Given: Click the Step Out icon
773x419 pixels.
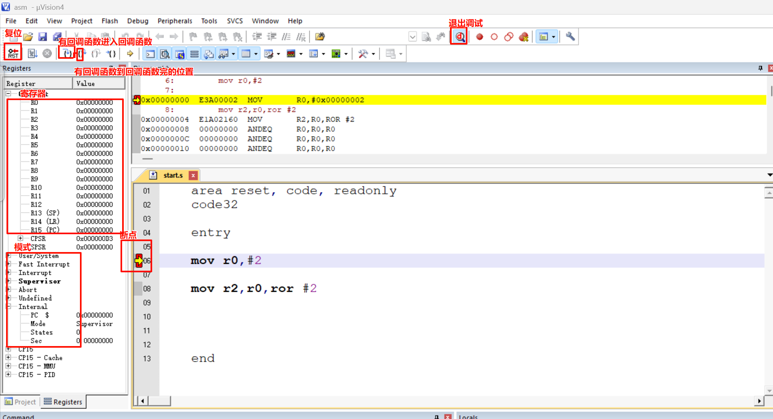Looking at the screenshot, I should (x=96, y=53).
